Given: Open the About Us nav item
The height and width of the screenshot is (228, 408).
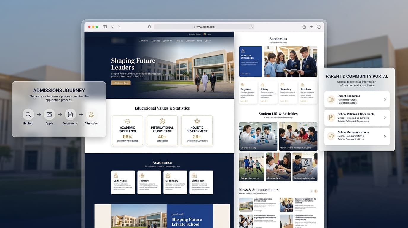Looking at the screenshot, I should tap(179, 41).
